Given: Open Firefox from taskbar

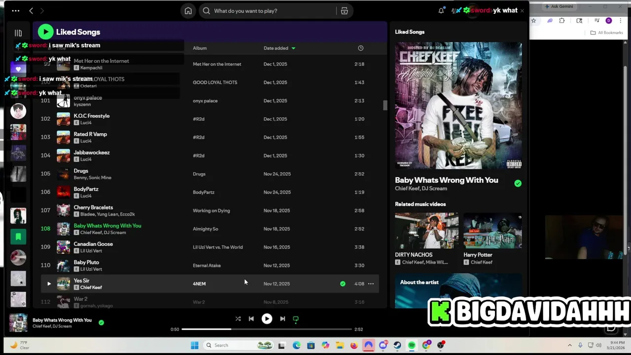Looking at the screenshot, I should [354, 345].
